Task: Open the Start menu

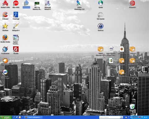Action: (x=6, y=117)
